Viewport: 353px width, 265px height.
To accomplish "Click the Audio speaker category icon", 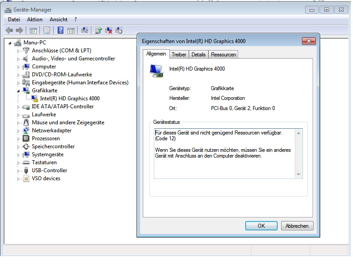I will click(26, 59).
